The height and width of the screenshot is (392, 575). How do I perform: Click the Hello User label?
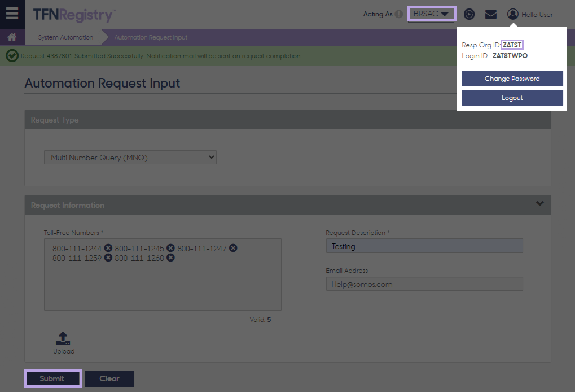coord(537,15)
